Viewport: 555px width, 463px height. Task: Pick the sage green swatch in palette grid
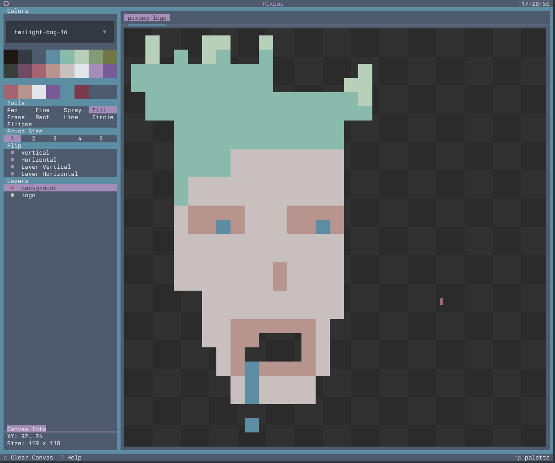click(96, 57)
